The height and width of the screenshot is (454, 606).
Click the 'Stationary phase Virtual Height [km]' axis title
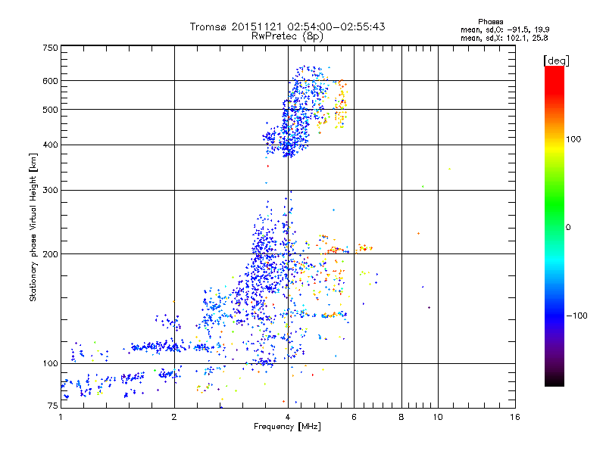point(33,227)
